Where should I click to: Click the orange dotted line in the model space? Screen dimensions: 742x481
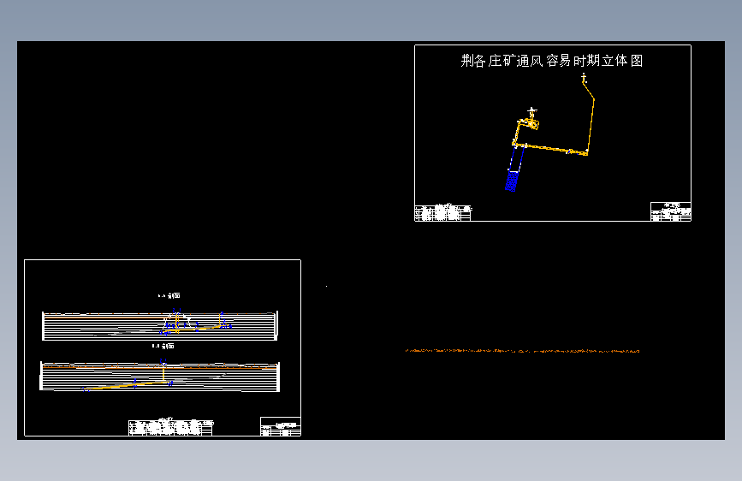point(522,351)
